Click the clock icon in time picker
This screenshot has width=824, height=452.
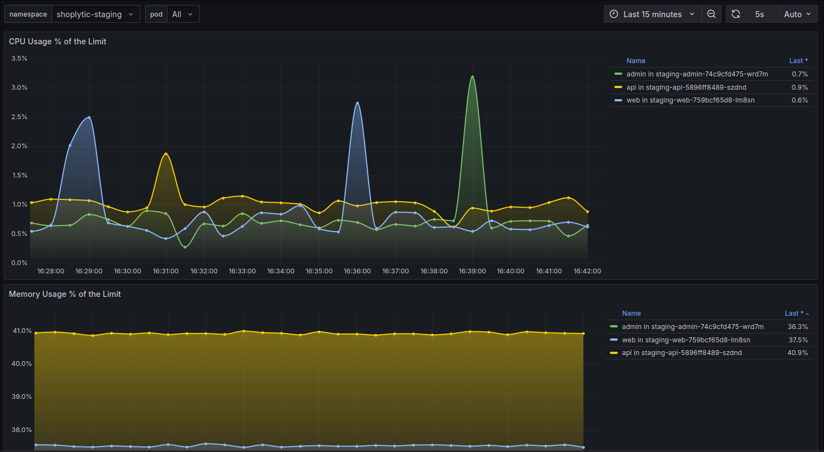(x=614, y=14)
